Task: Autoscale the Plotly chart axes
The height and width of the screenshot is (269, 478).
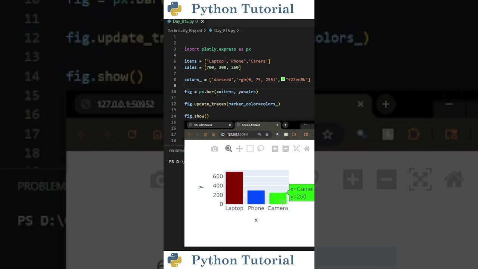Action: (x=296, y=149)
